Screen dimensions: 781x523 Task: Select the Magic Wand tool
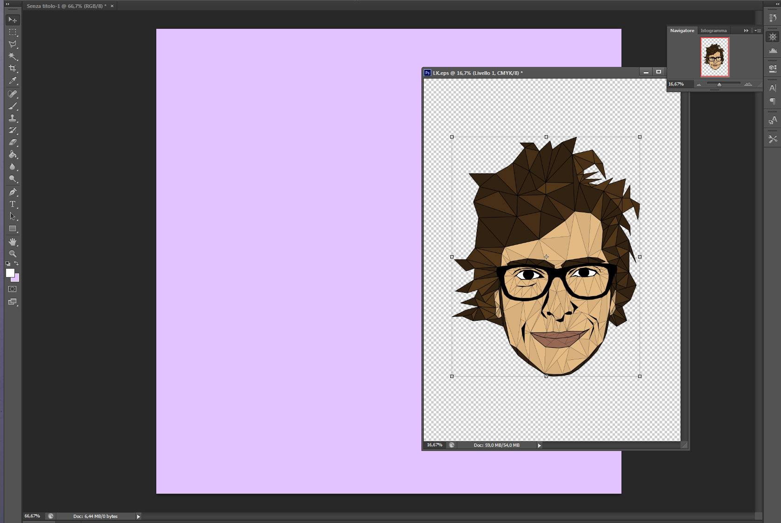click(x=13, y=56)
